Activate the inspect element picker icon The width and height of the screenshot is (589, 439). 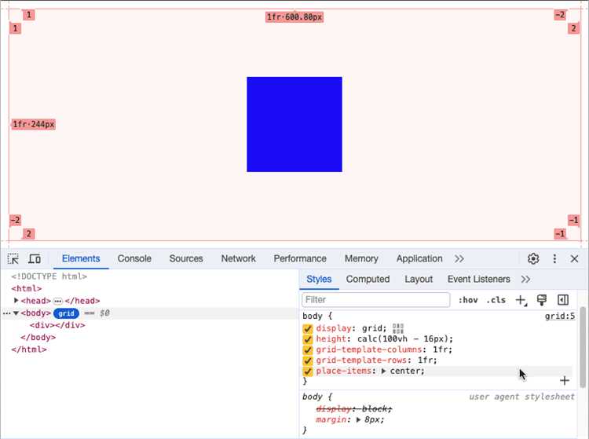pyautogui.click(x=13, y=258)
